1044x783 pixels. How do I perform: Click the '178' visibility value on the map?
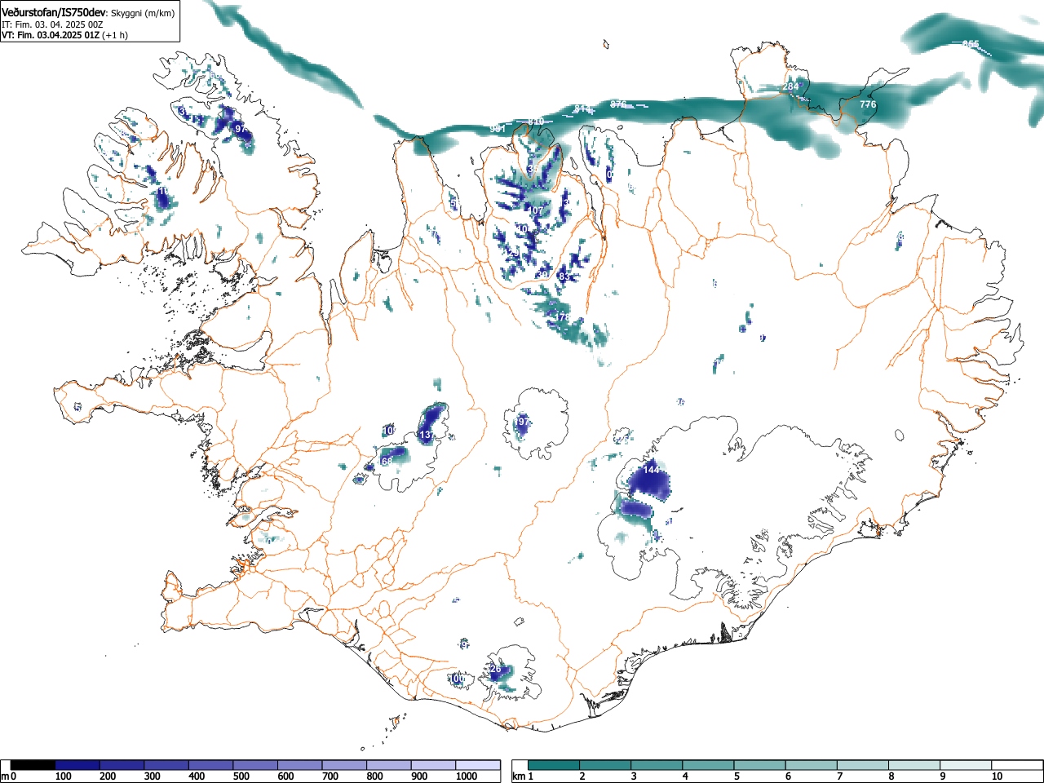[561, 316]
